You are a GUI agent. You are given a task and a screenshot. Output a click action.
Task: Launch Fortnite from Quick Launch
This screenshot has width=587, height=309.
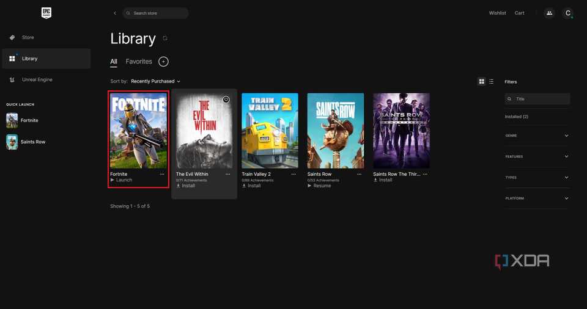click(x=23, y=120)
